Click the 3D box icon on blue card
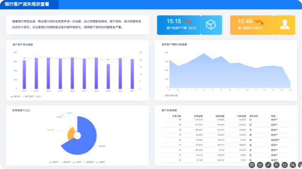 coord(211,25)
